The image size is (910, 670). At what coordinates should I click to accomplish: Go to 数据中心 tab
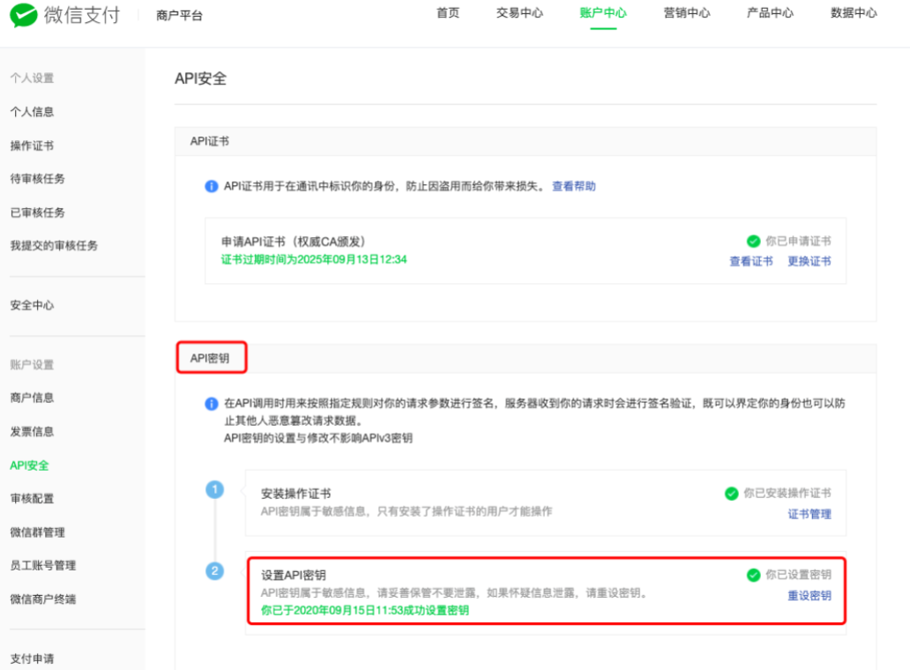[x=854, y=13]
